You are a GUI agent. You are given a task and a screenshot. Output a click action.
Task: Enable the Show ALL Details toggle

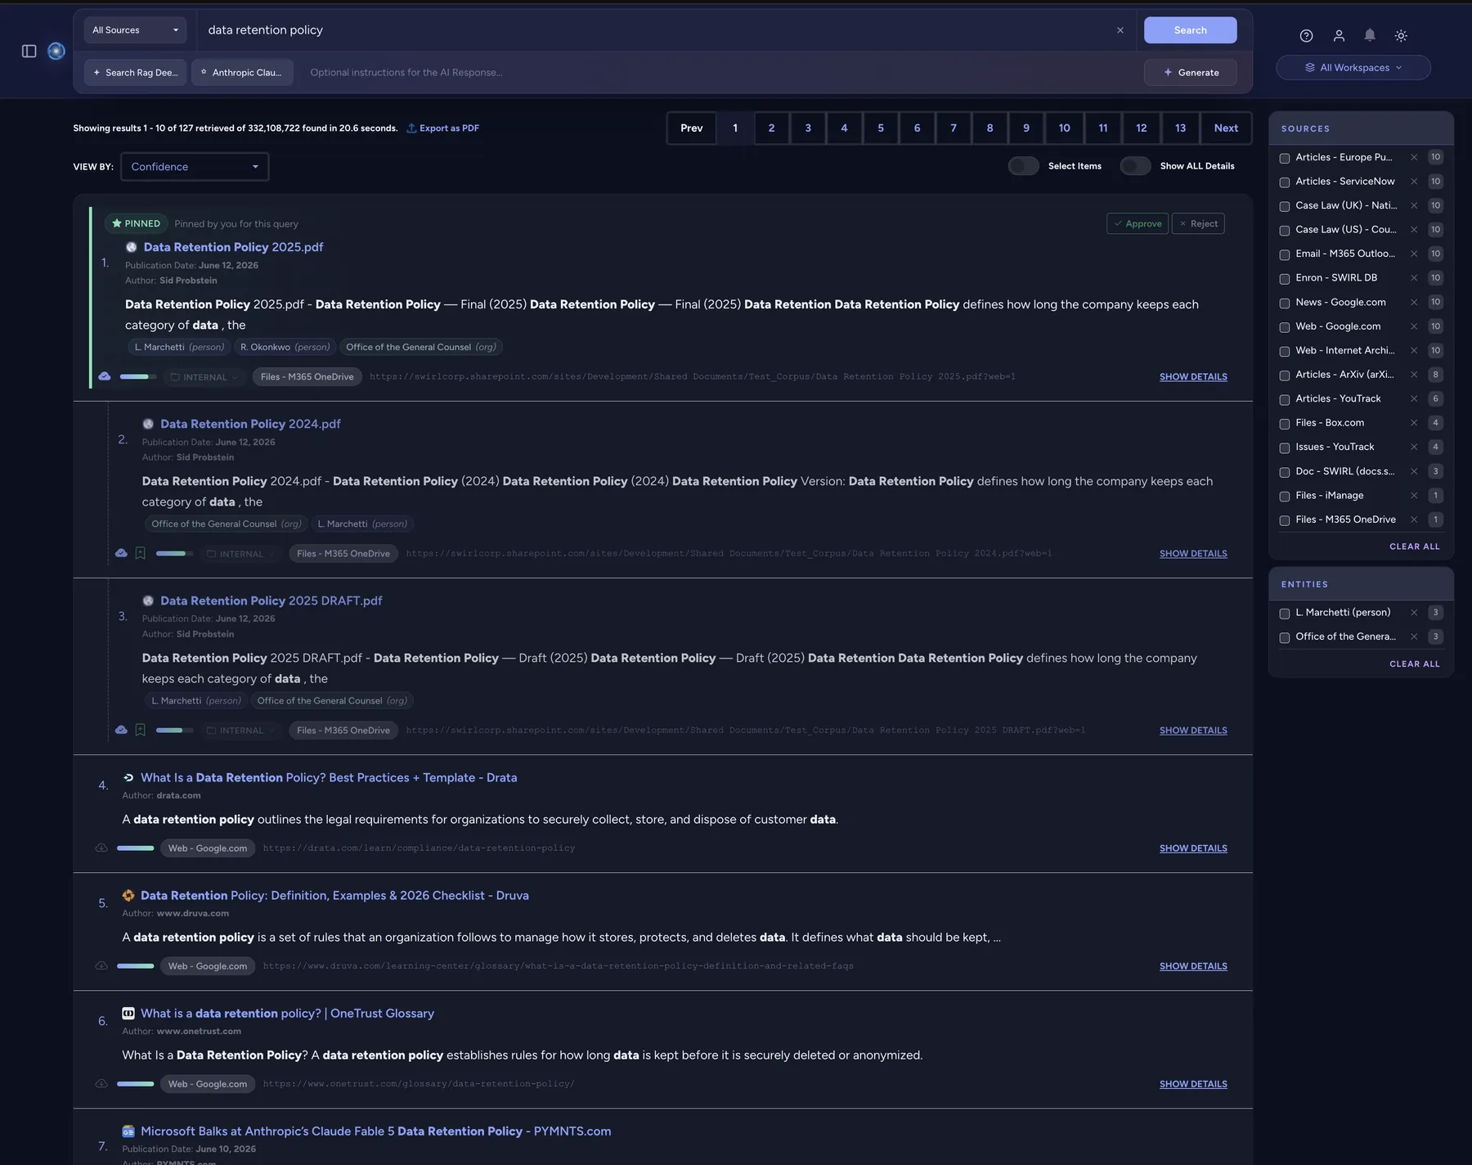[x=1135, y=166]
